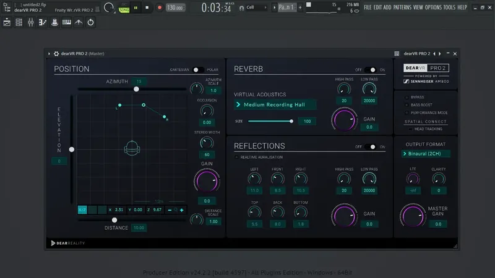Screen dimensions: 495x278
Task: Open the ADD menu
Action: pyautogui.click(x=387, y=7)
